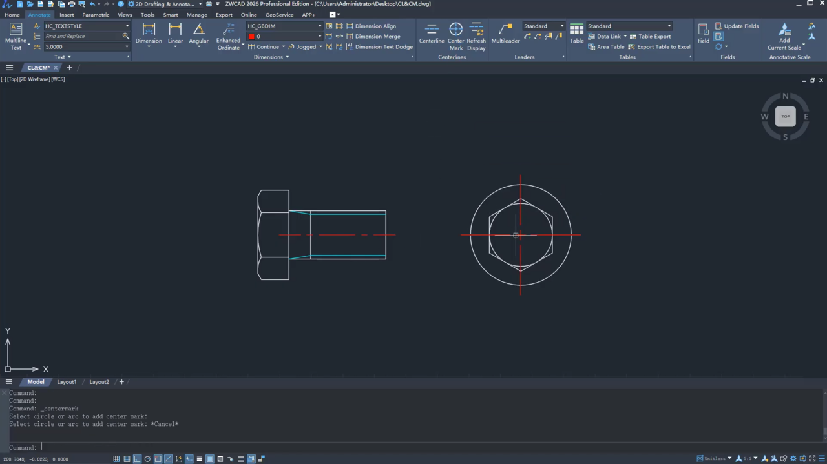Open the 2D Drafting & Annotation workspace dropdown
Screen dimensions: 827x464
[x=200, y=4]
